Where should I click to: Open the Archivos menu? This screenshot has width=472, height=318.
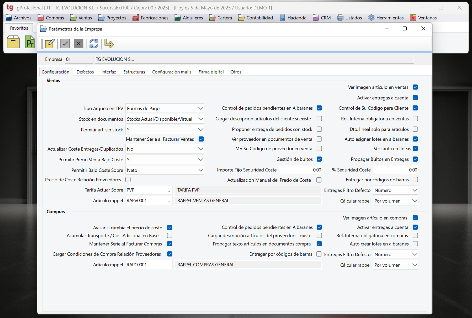pos(19,18)
